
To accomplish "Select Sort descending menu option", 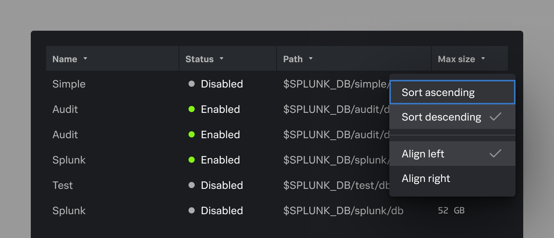I will (452, 117).
